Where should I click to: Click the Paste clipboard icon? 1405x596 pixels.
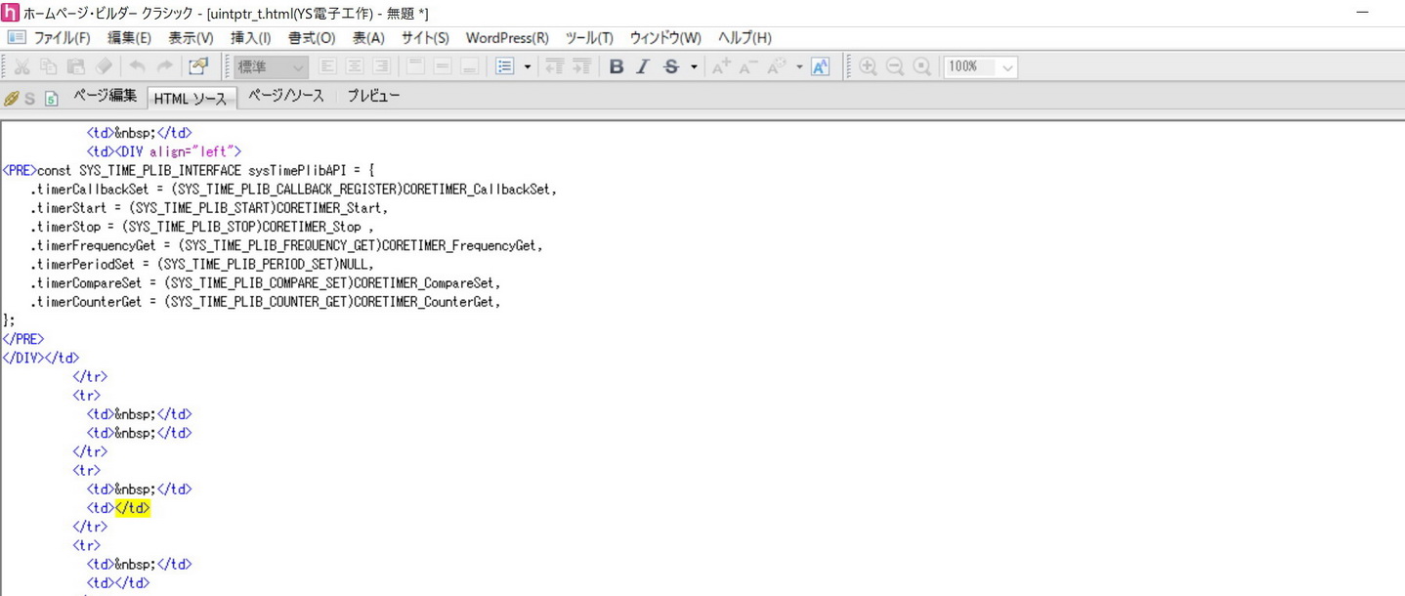pyautogui.click(x=76, y=66)
